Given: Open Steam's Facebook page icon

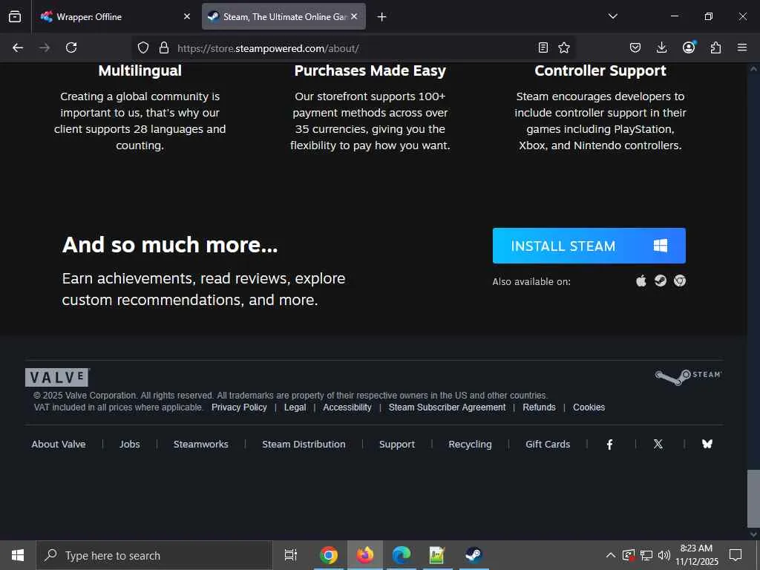Looking at the screenshot, I should [x=610, y=444].
